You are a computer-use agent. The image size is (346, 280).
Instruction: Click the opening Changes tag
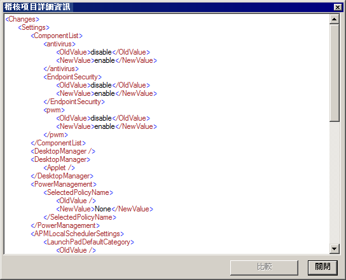[x=22, y=19]
